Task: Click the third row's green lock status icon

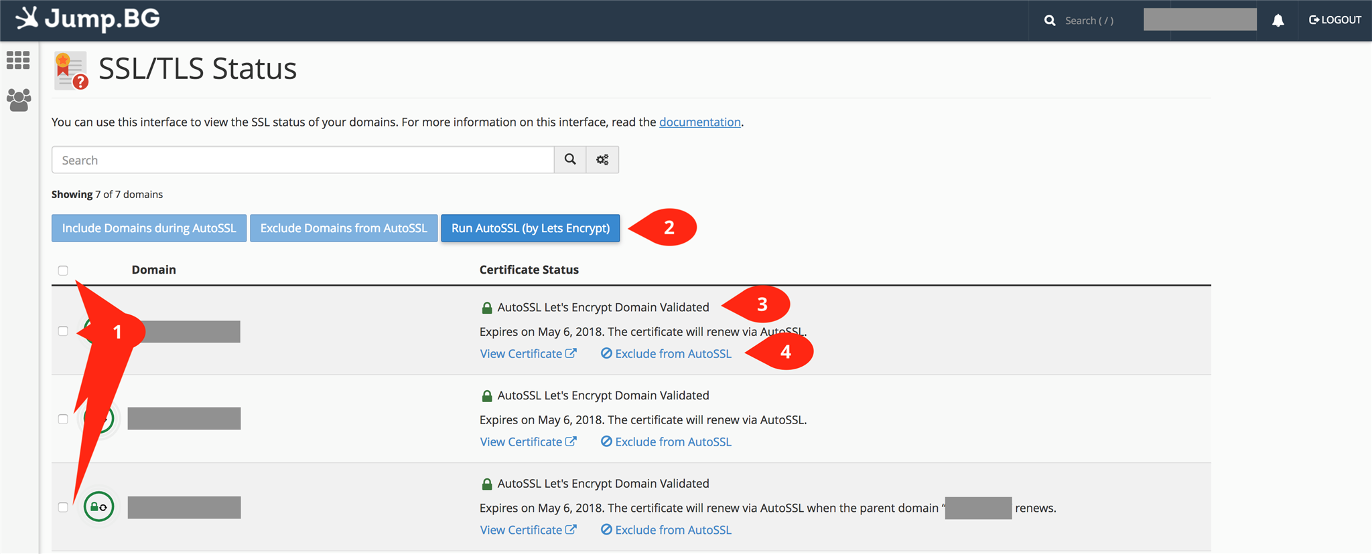Action: [x=98, y=506]
